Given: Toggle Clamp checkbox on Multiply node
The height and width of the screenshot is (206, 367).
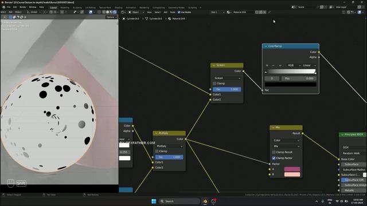Looking at the screenshot, I should pyautogui.click(x=157, y=151).
